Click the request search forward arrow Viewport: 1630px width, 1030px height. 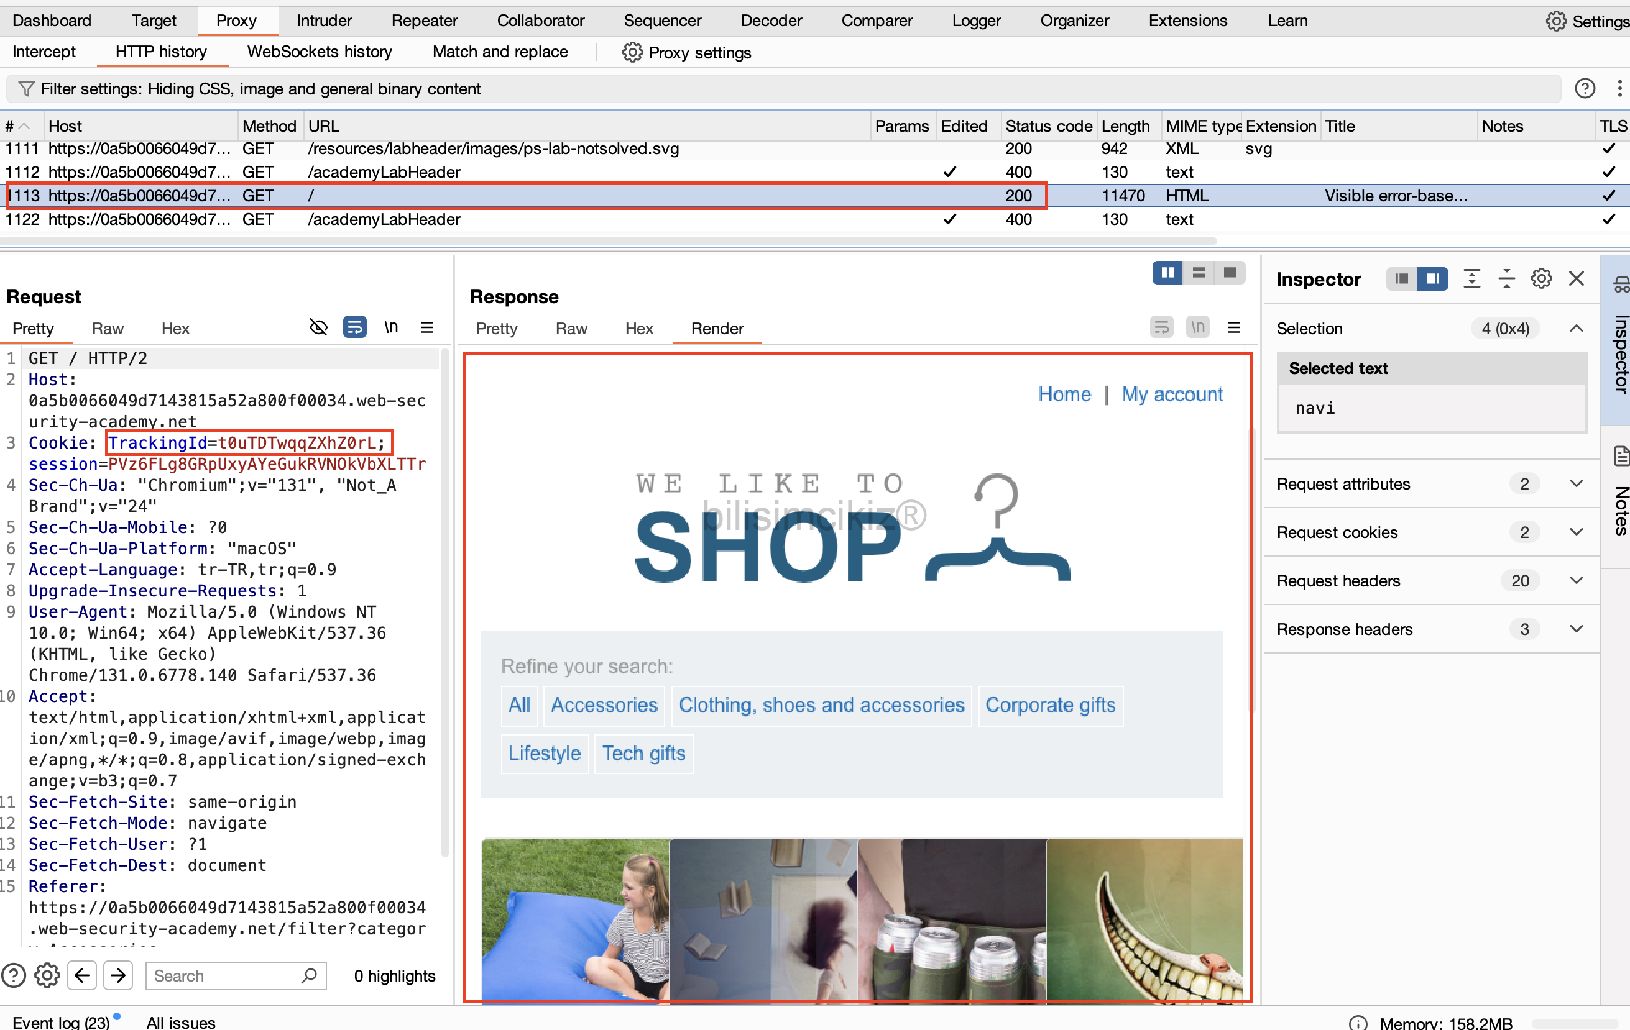point(117,975)
